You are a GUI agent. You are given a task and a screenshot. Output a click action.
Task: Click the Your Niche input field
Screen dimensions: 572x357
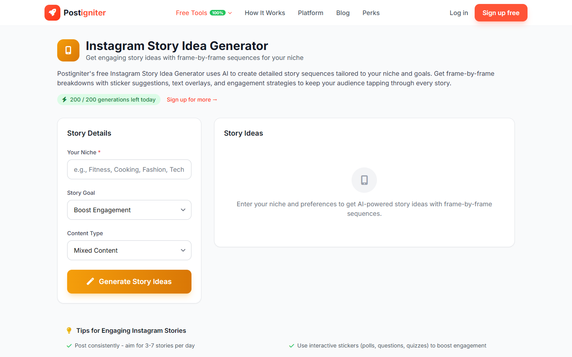coord(129,169)
